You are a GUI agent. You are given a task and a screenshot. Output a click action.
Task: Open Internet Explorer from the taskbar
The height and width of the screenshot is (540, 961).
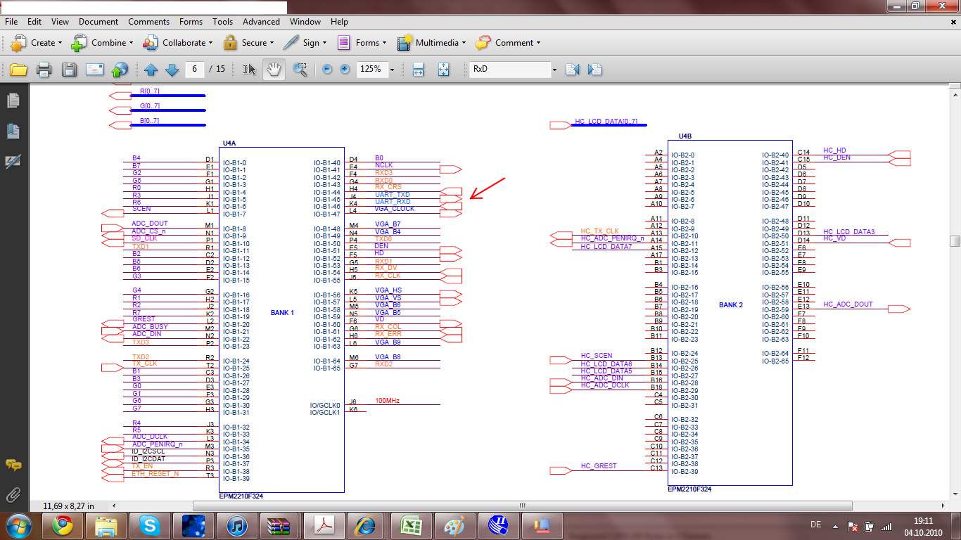[367, 525]
